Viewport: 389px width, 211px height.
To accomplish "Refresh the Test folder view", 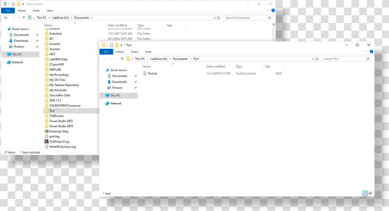I will pyautogui.click(x=317, y=59).
